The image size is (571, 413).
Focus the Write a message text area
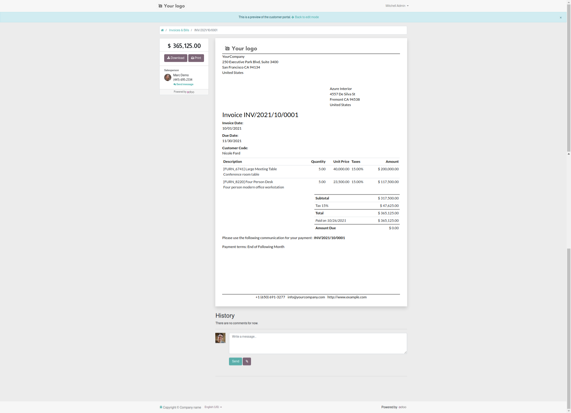[318, 343]
